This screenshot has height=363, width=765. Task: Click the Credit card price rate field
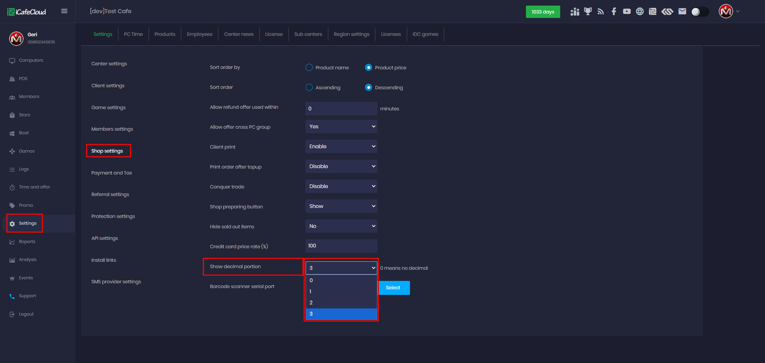coord(341,246)
